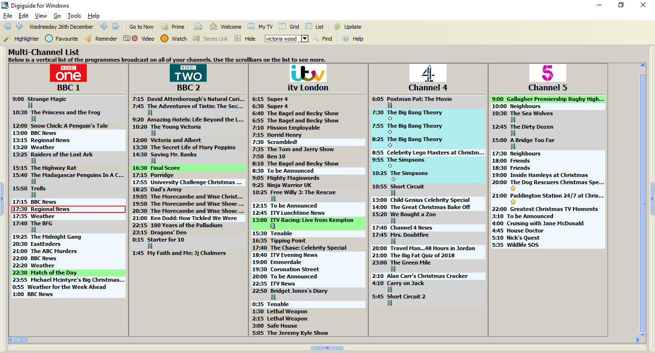The height and width of the screenshot is (353, 655).
Task: Go to next day arrow
Action: coord(104,27)
